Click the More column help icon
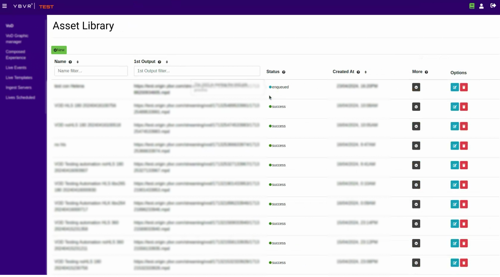500x277 pixels. coord(426,72)
